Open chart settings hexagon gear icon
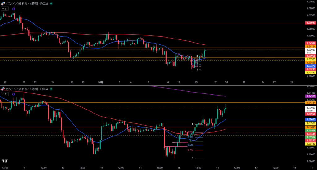The image size is (317, 170). [311, 168]
